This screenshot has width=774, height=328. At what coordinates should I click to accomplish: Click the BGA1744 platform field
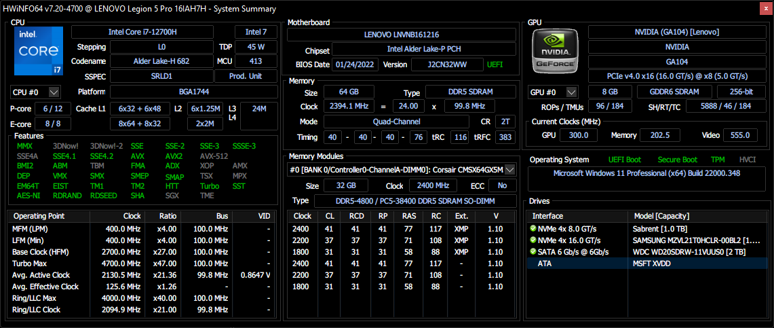pos(193,92)
